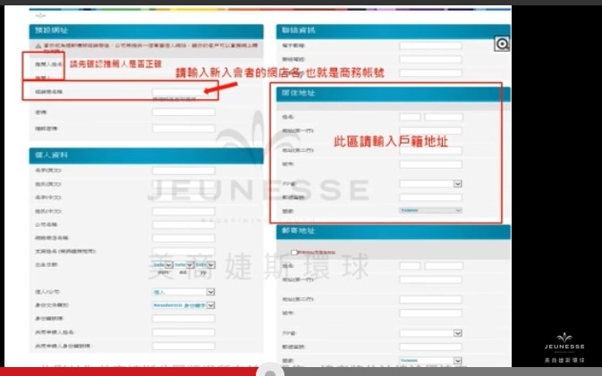Screen dimensions: 602x376
Task: Click the warning triangle icon under 預設網址
Action: pos(38,46)
